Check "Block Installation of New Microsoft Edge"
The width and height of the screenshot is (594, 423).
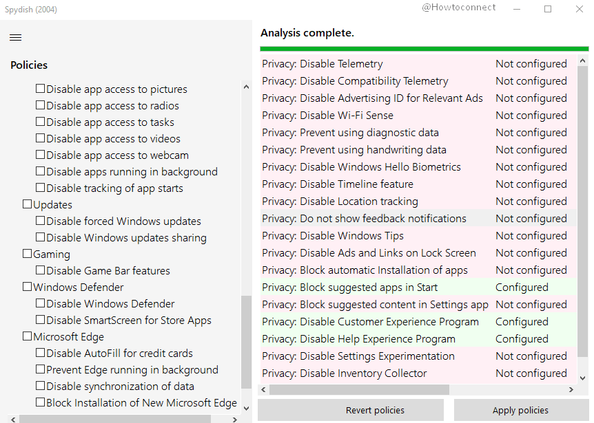pyautogui.click(x=40, y=402)
